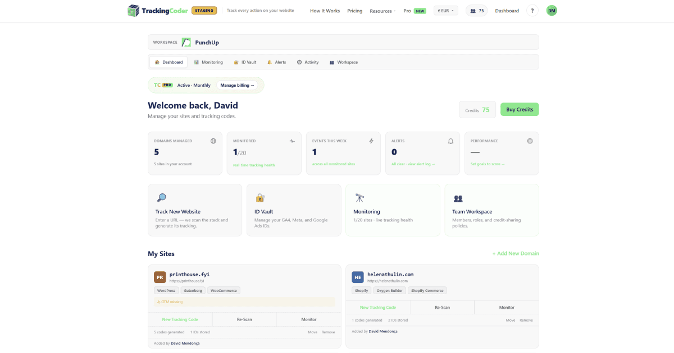The width and height of the screenshot is (674, 353).
Task: Click the Buy Credits button
Action: (x=520, y=109)
